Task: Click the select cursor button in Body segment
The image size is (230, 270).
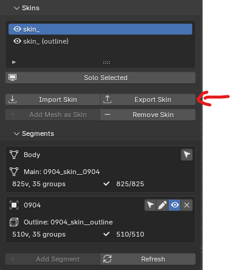Action: pos(187,155)
